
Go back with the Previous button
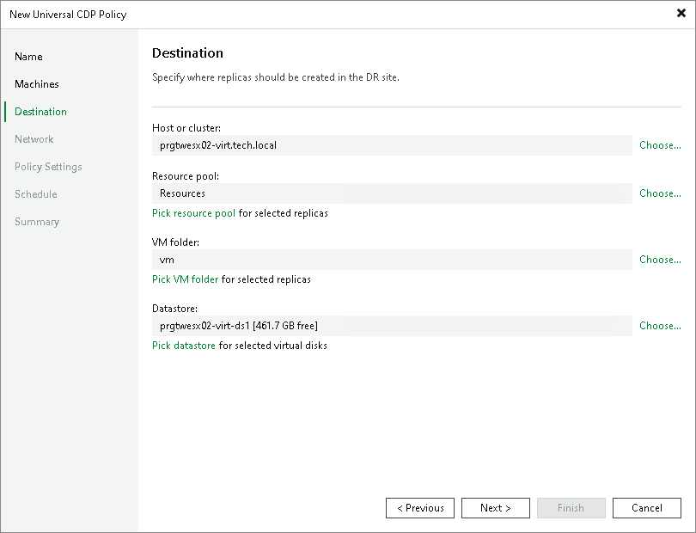pos(420,507)
